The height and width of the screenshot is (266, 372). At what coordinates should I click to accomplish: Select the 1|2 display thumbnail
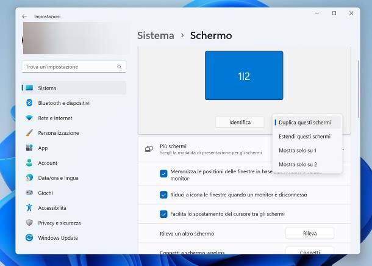tap(244, 76)
